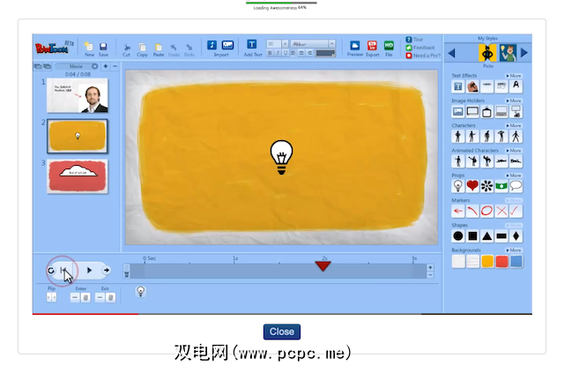564x373 pixels.
Task: Click the Cut scissors icon
Action: point(128,46)
